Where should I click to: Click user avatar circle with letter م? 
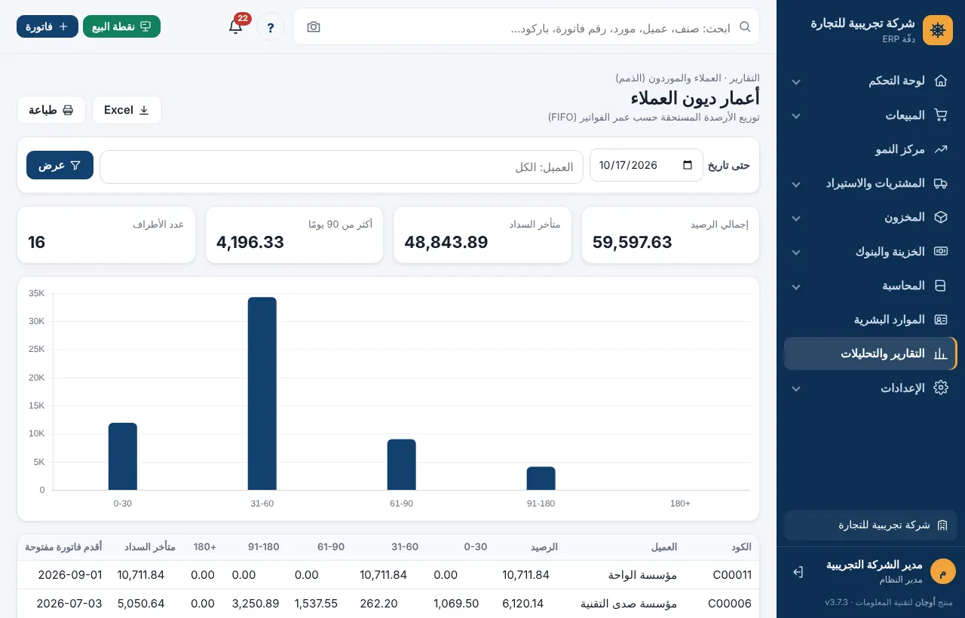coord(942,571)
